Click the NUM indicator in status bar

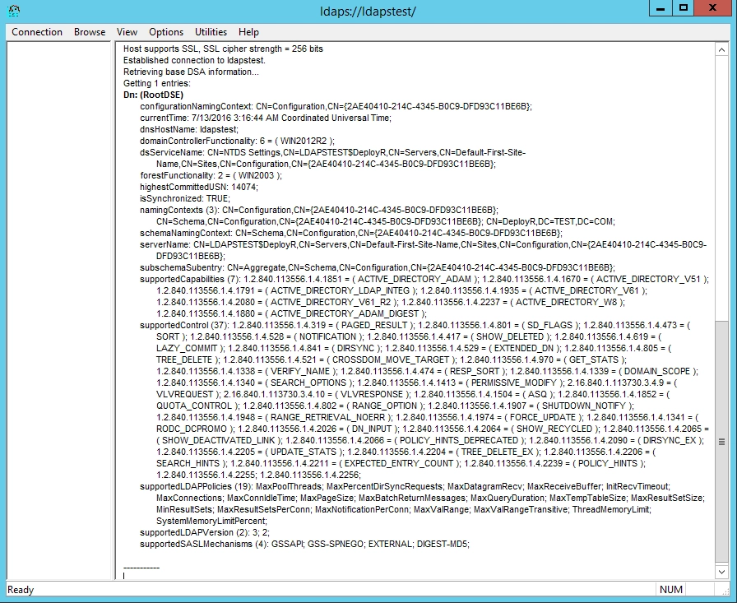(670, 589)
